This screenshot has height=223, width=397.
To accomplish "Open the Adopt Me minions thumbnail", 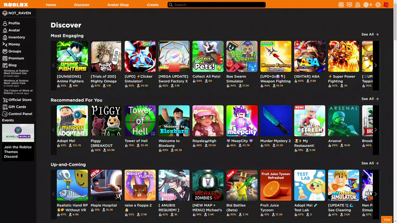I will click(72, 121).
